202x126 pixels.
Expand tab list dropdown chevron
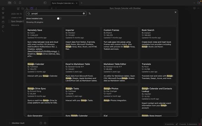point(194,3)
